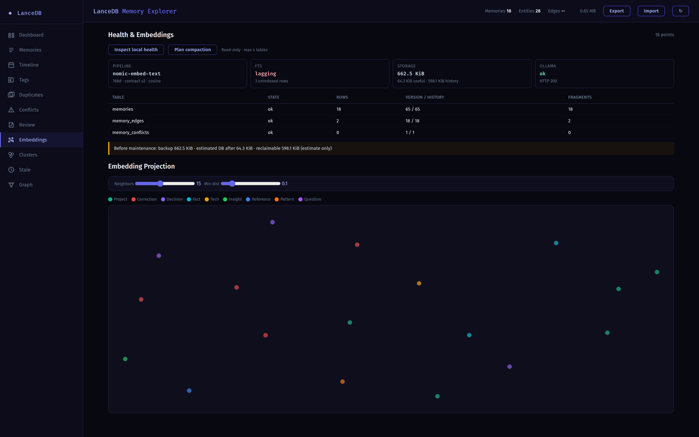The image size is (699, 437).
Task: Click the "18 points" count label
Action: pyautogui.click(x=665, y=35)
